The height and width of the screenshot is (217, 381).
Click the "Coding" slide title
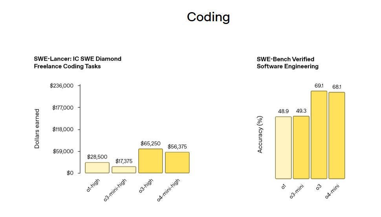(x=208, y=17)
